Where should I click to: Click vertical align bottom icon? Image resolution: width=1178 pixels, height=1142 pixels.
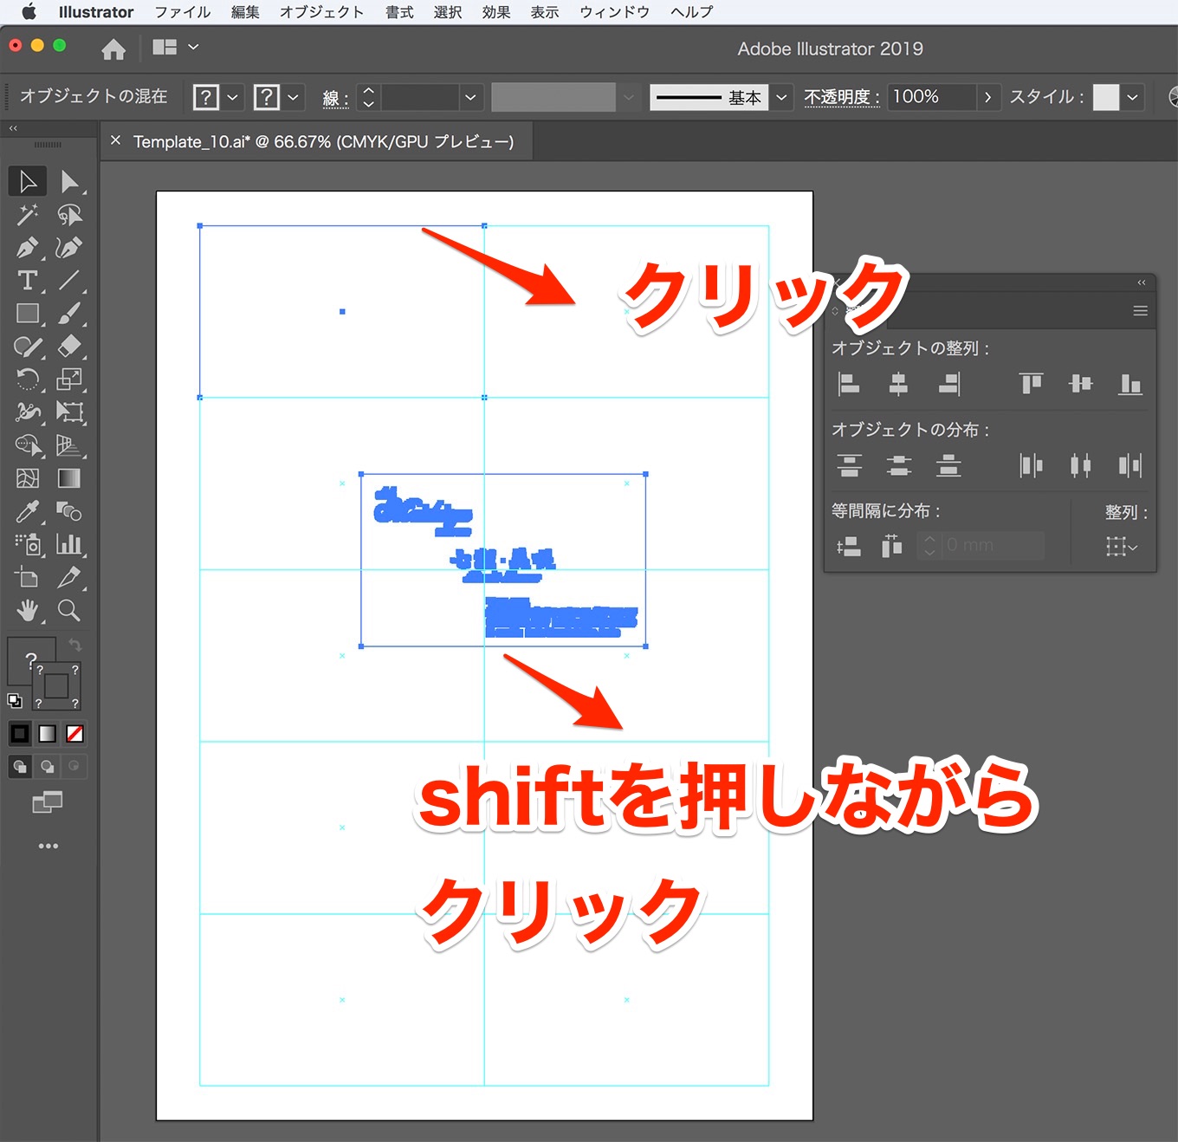(1130, 383)
